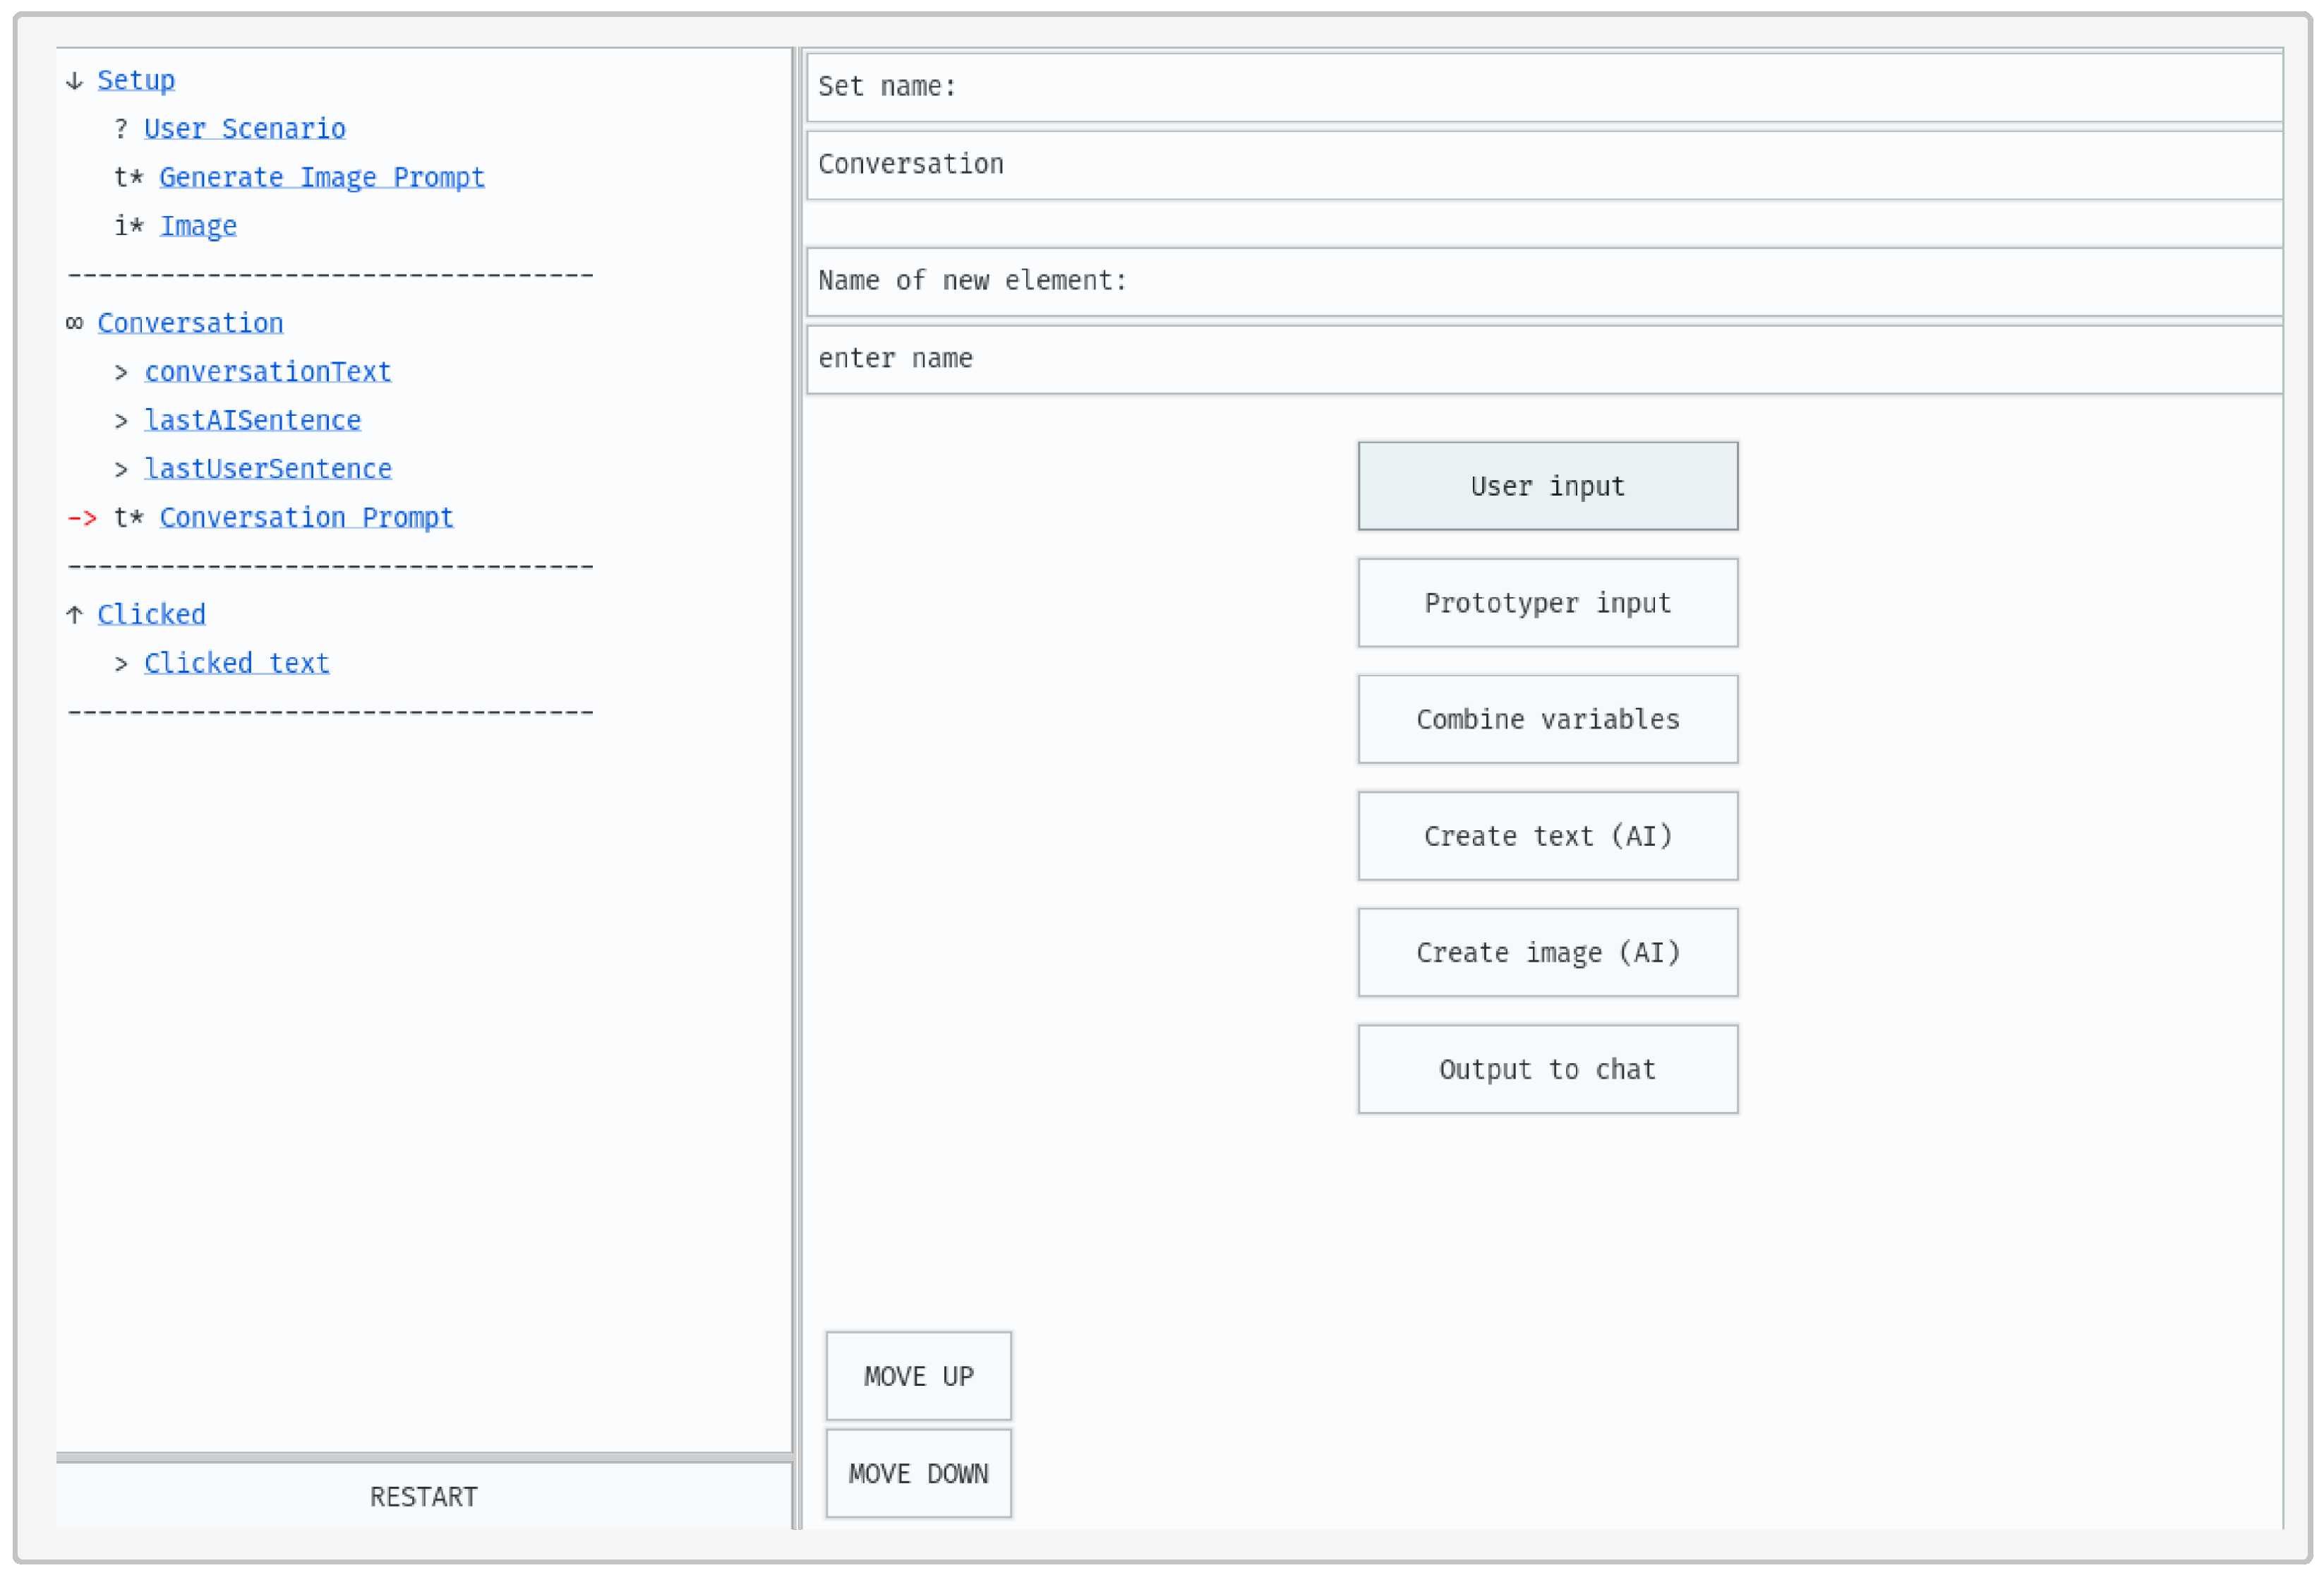The image size is (2324, 1580).
Task: Select the lastAISentence variable
Action: pyautogui.click(x=252, y=420)
